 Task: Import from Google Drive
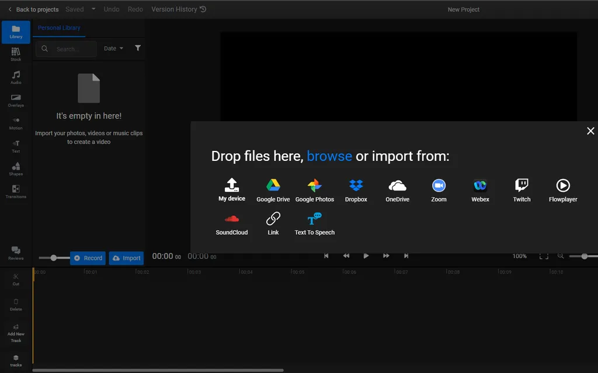point(273,191)
